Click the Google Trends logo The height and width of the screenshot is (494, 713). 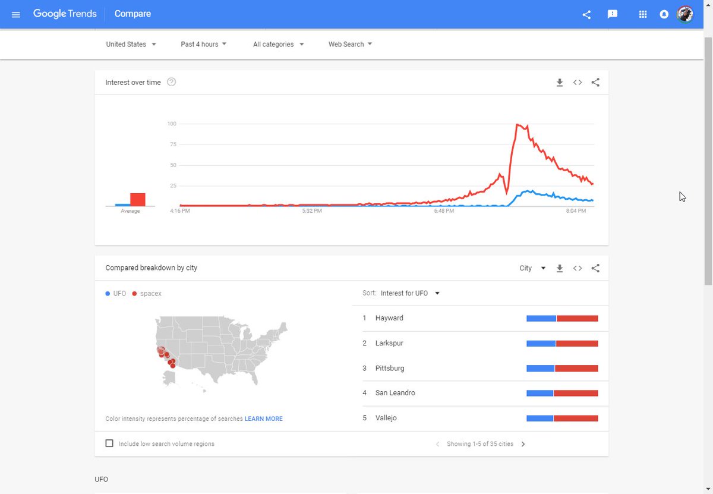click(x=65, y=14)
